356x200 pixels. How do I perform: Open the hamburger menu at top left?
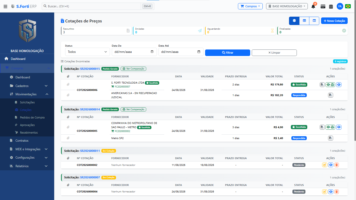coord(5,6)
